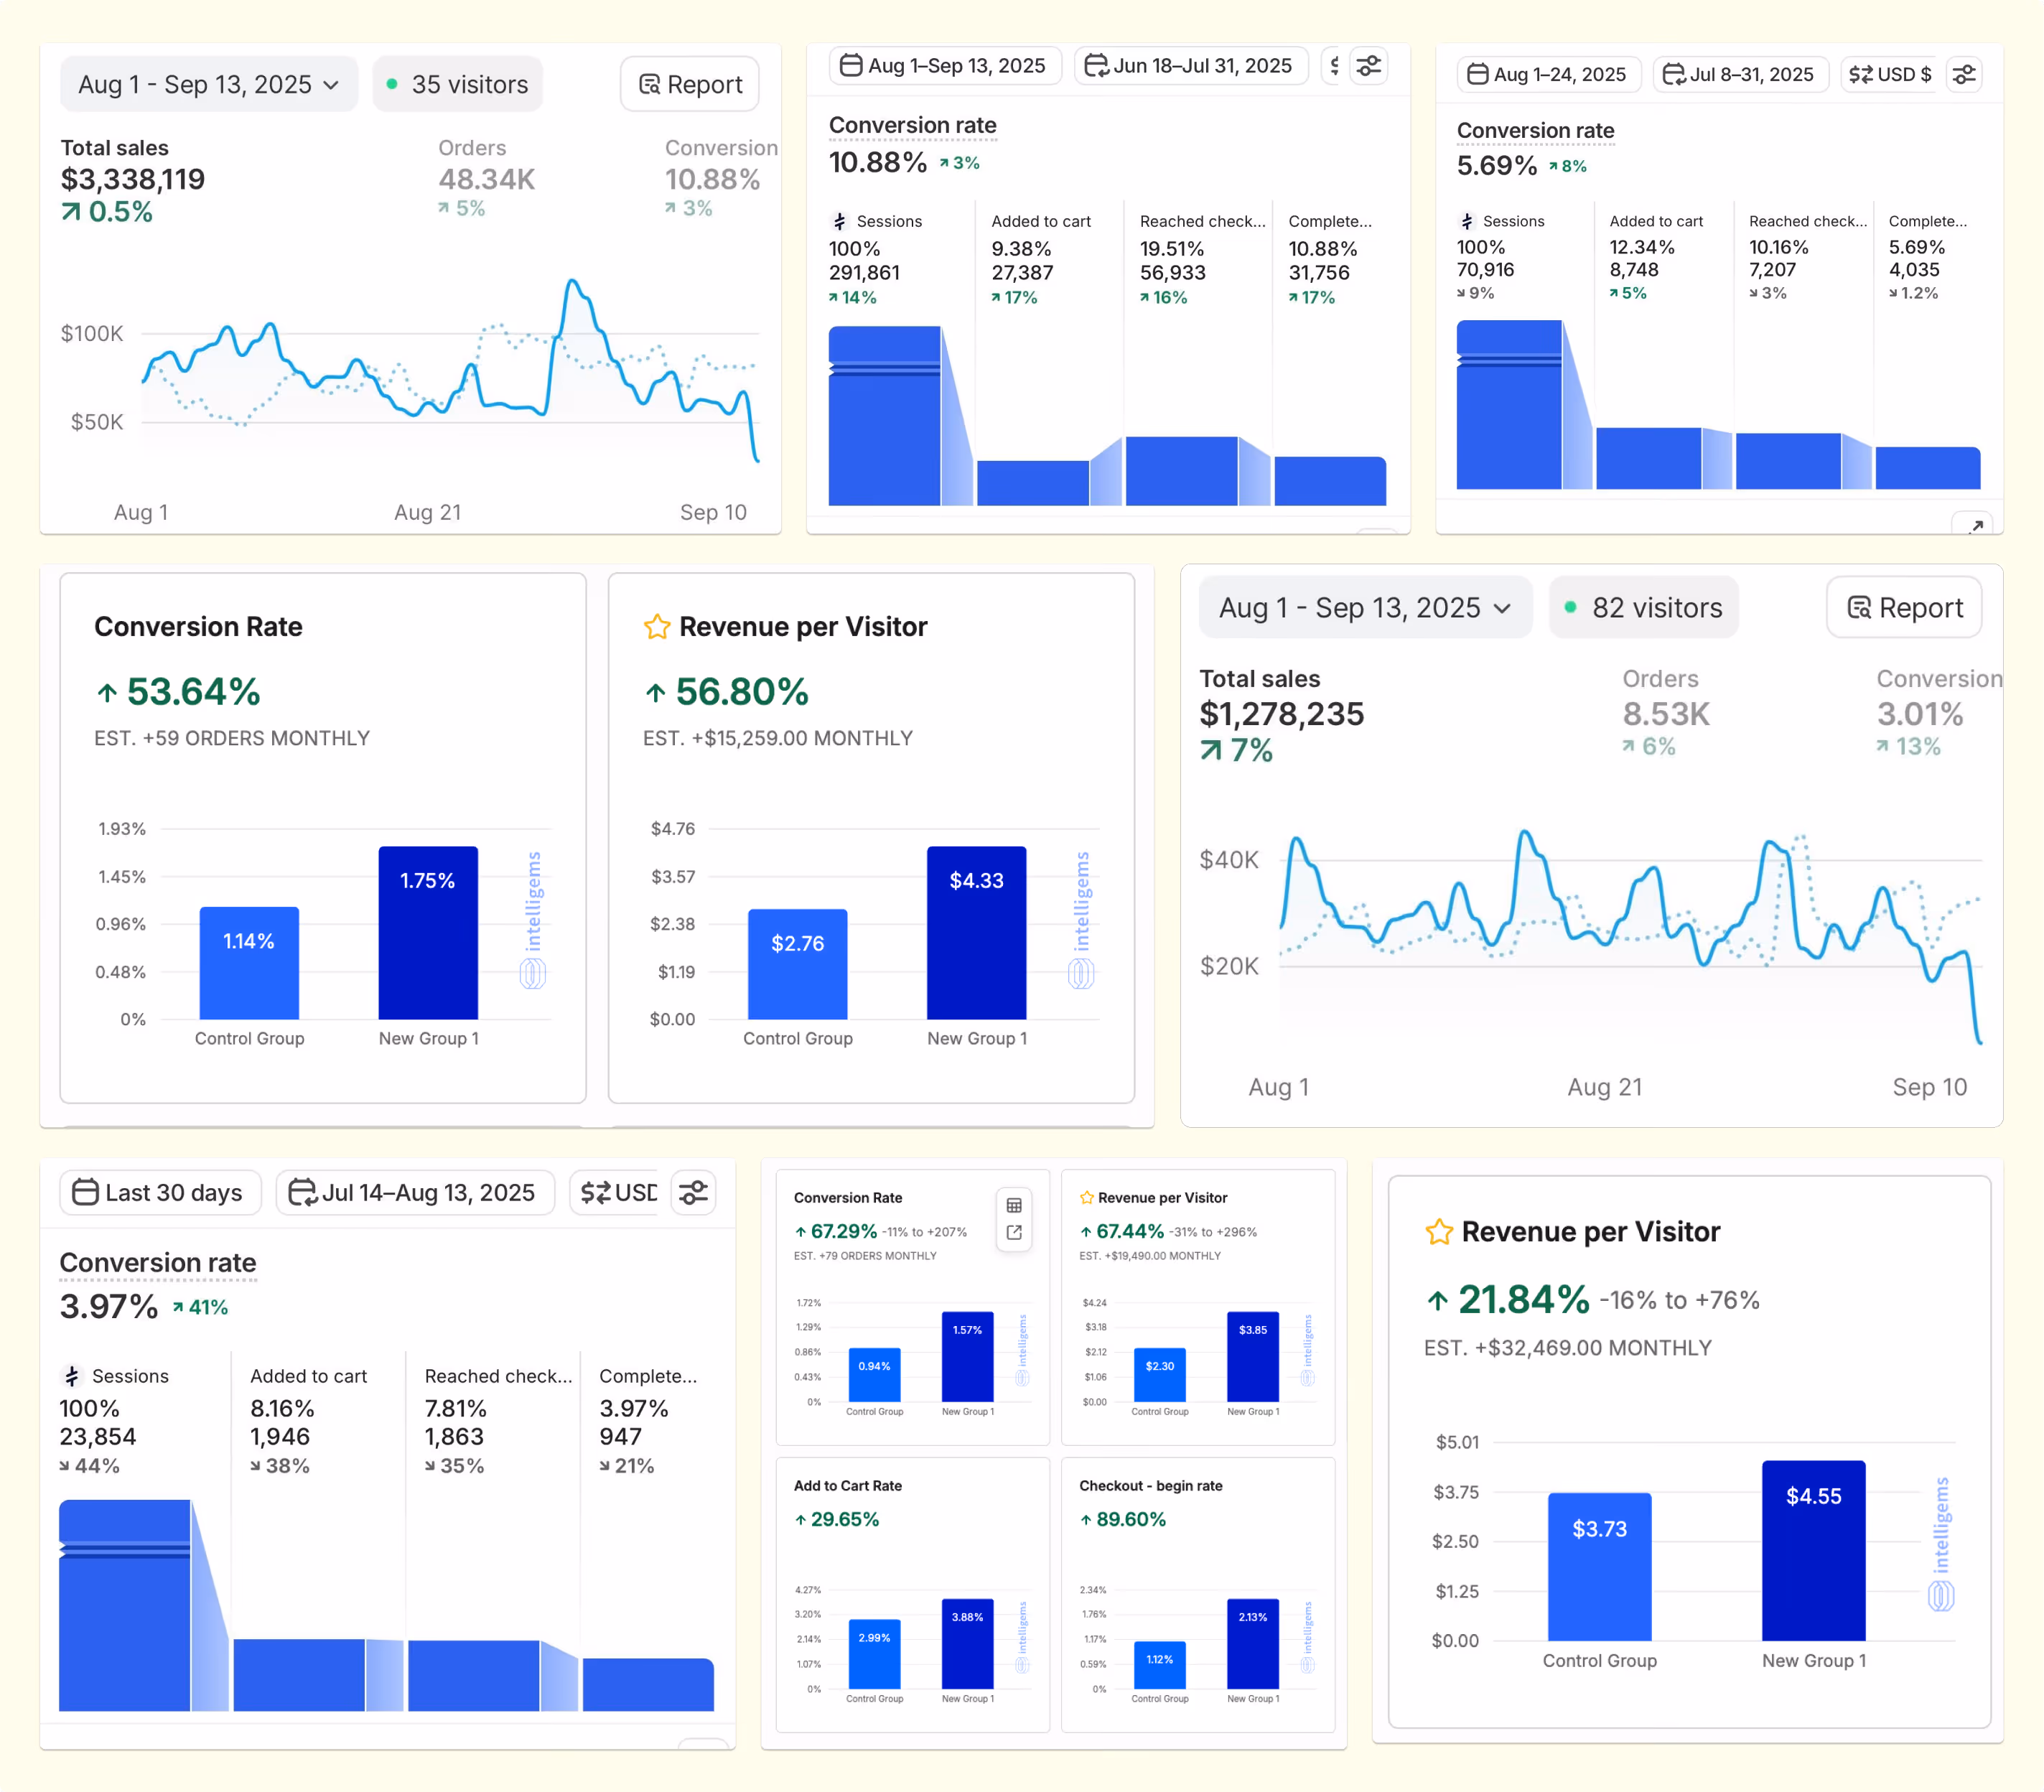Screen dimensions: 2044x1792
Task: Open filter sliders icon in Last 30 days panel
Action: click(x=693, y=1192)
